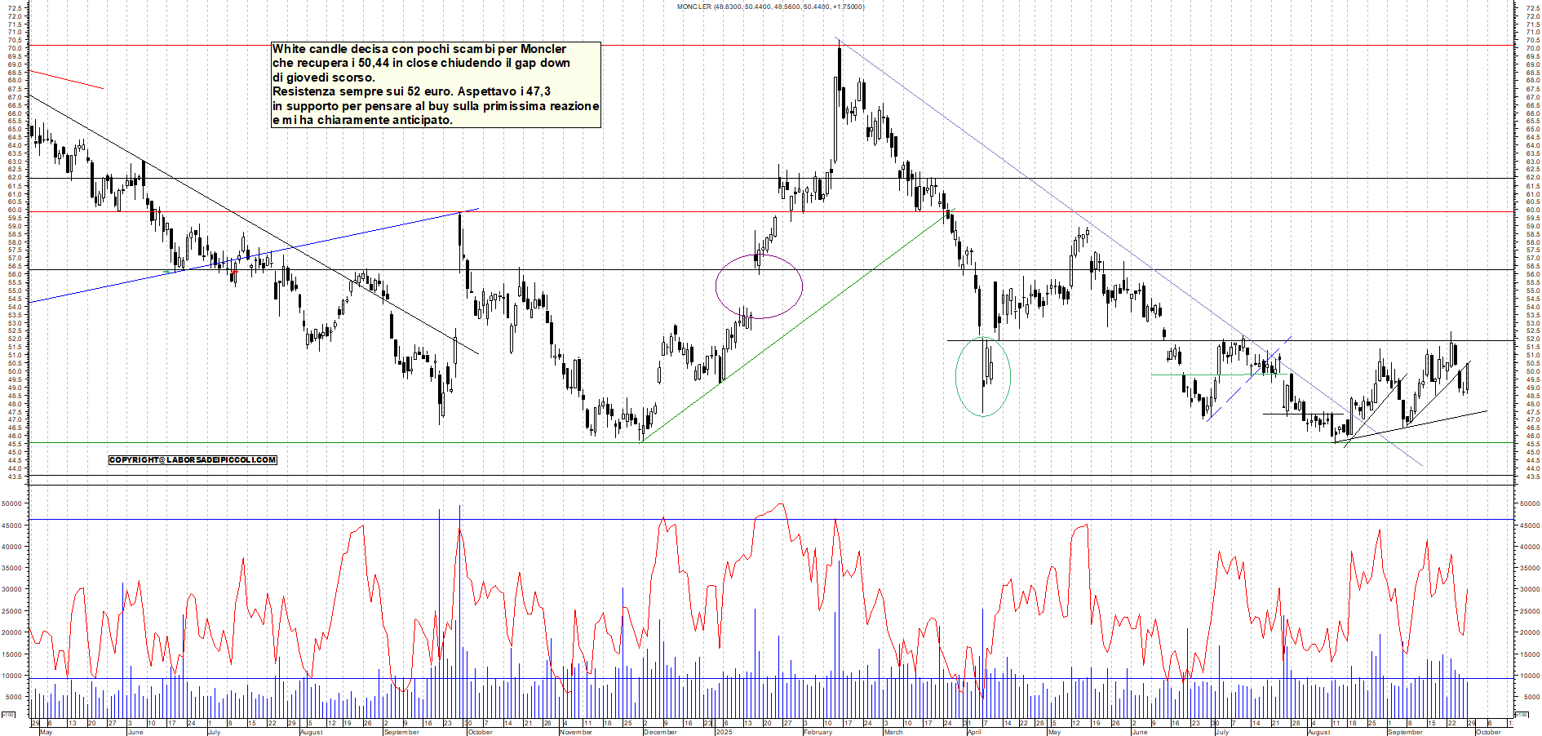Click the 50000 value on right volume axis
The width and height of the screenshot is (1542, 736).
point(1528,504)
